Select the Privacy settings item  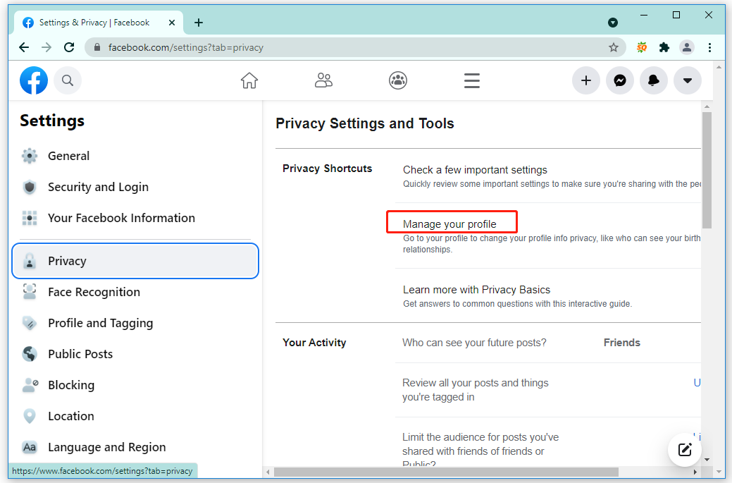point(135,261)
